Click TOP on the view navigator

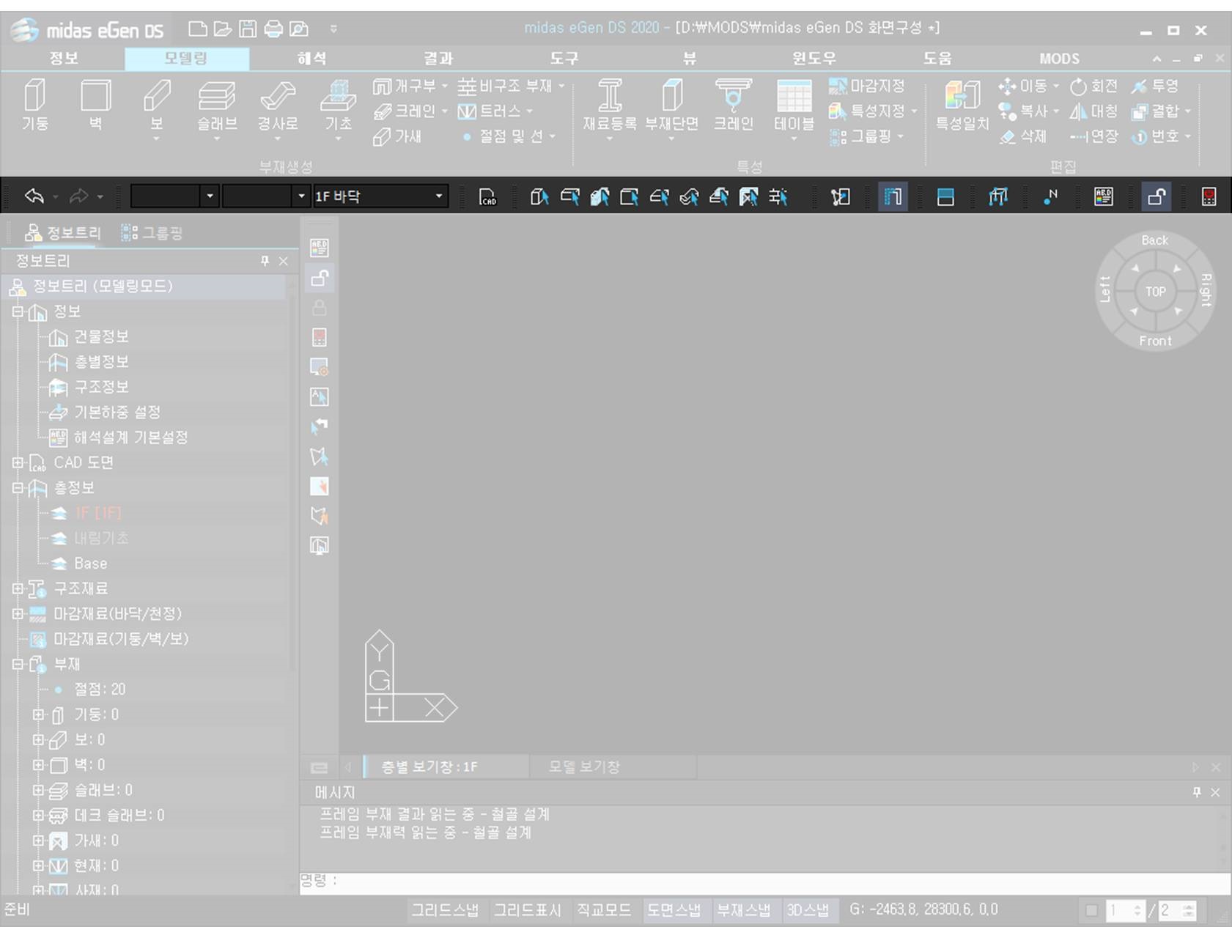(1156, 292)
